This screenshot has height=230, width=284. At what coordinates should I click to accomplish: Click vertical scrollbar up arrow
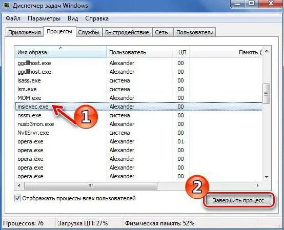[x=267, y=51]
